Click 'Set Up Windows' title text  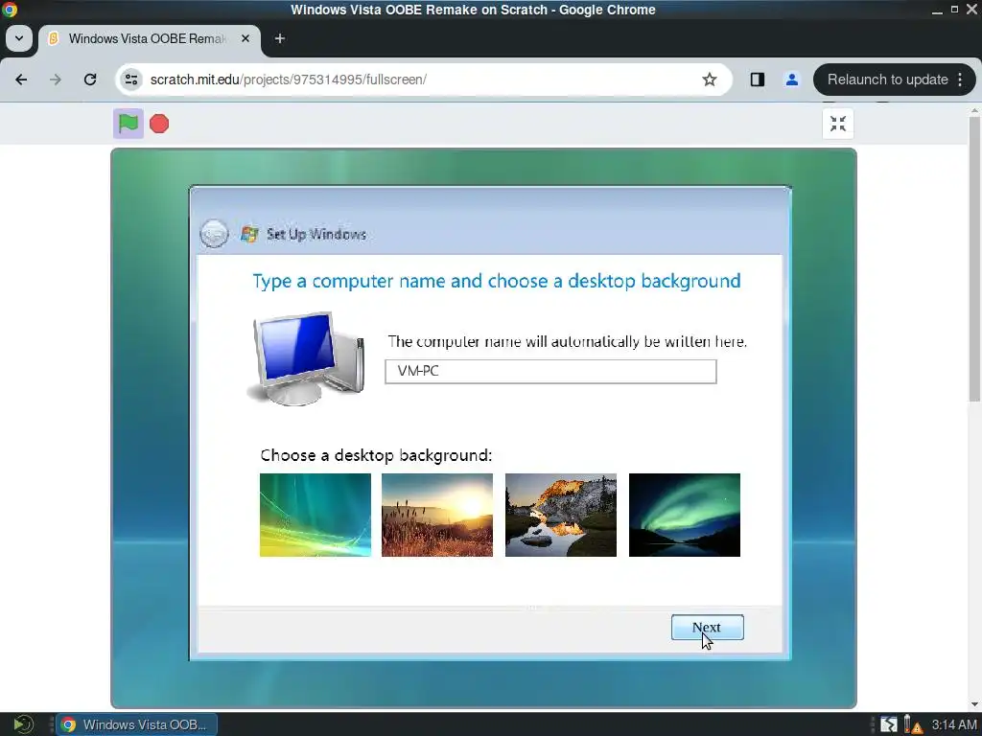coord(316,234)
